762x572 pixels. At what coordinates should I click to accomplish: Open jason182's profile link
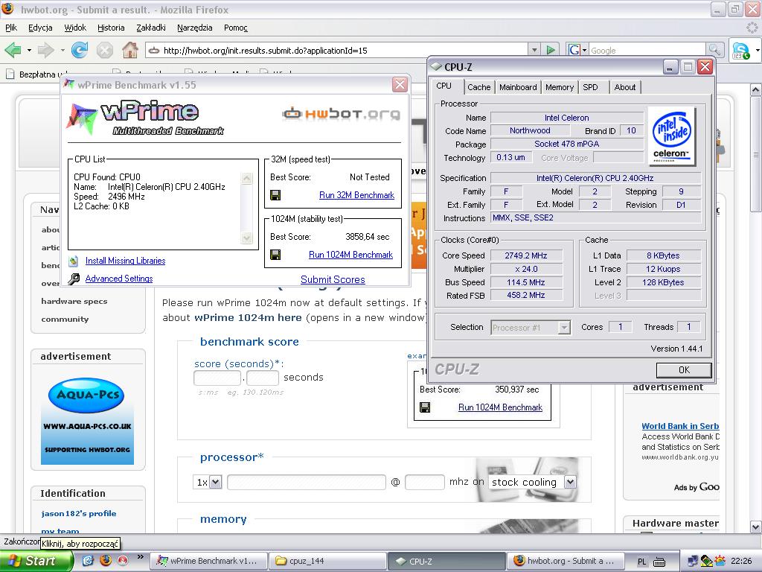79,514
